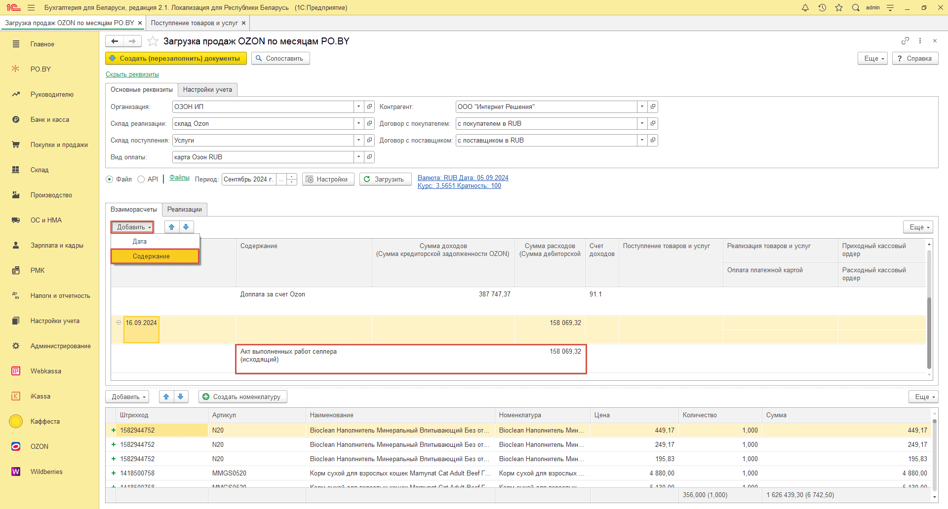The image size is (948, 509).
Task: Move row up in Взаиморасчеты table
Action: click(x=171, y=227)
